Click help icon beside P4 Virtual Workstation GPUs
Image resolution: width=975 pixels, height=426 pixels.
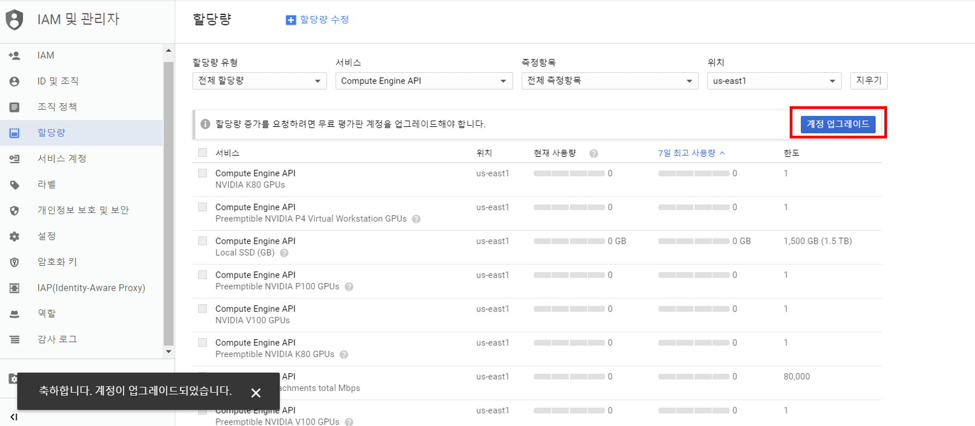416,219
